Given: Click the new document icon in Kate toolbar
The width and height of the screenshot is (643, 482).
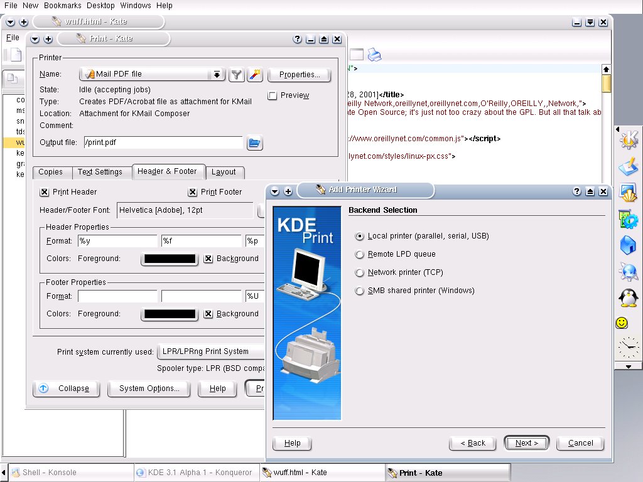Looking at the screenshot, I should (x=16, y=55).
